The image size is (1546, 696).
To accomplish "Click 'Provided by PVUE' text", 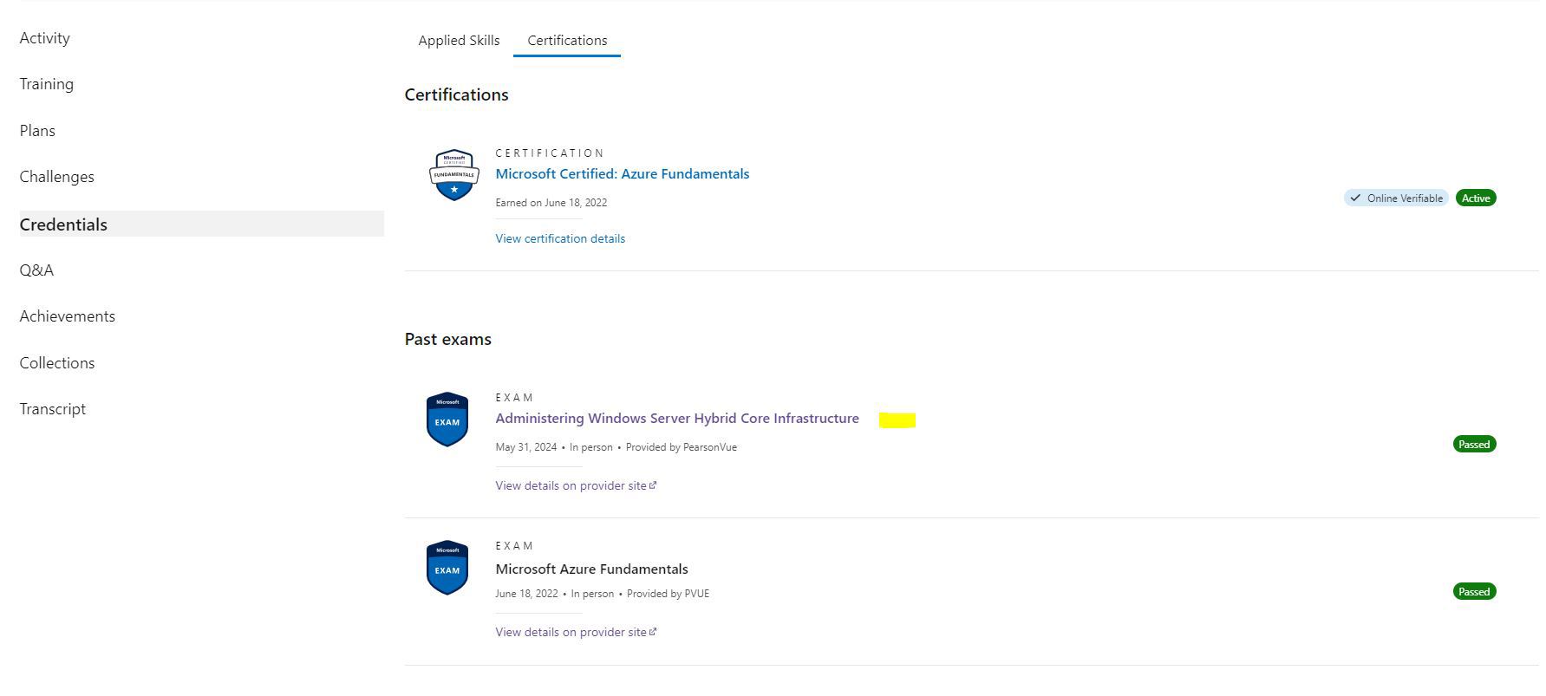I will click(x=668, y=594).
